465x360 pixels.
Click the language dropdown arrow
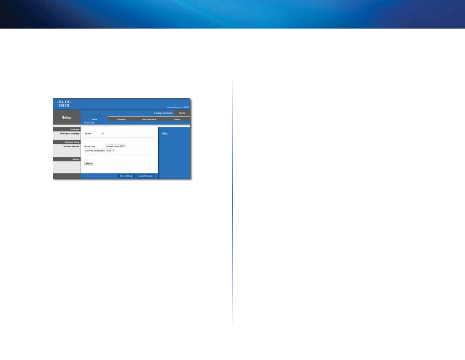click(x=103, y=134)
